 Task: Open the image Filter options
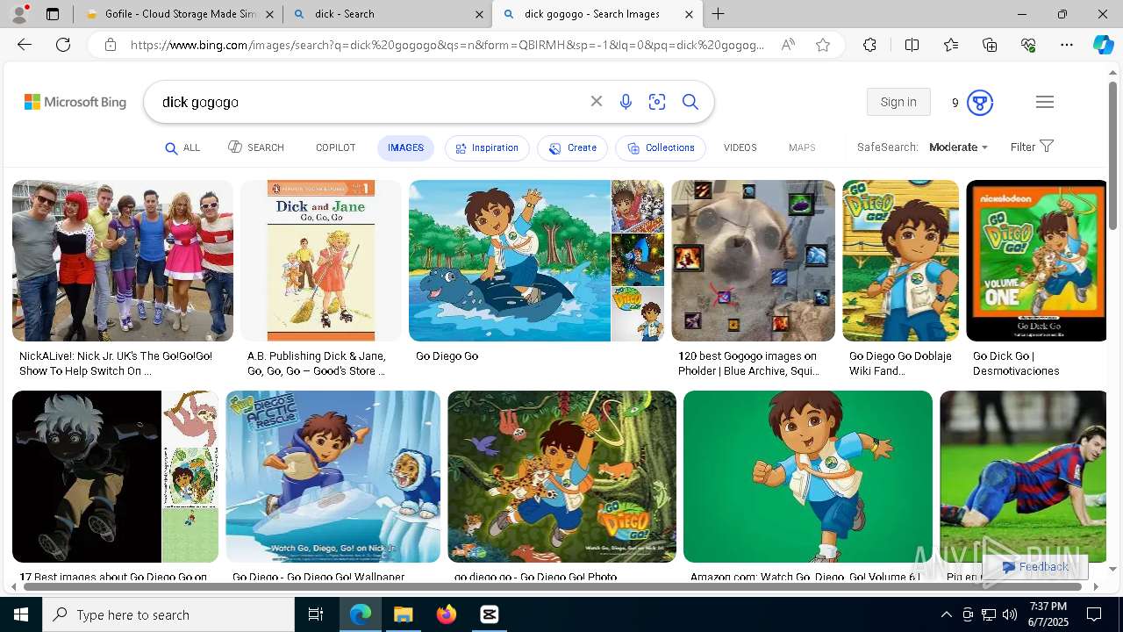1032,147
